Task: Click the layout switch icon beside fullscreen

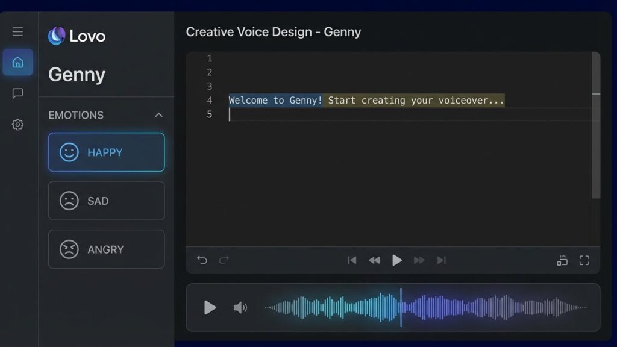Action: click(x=562, y=260)
